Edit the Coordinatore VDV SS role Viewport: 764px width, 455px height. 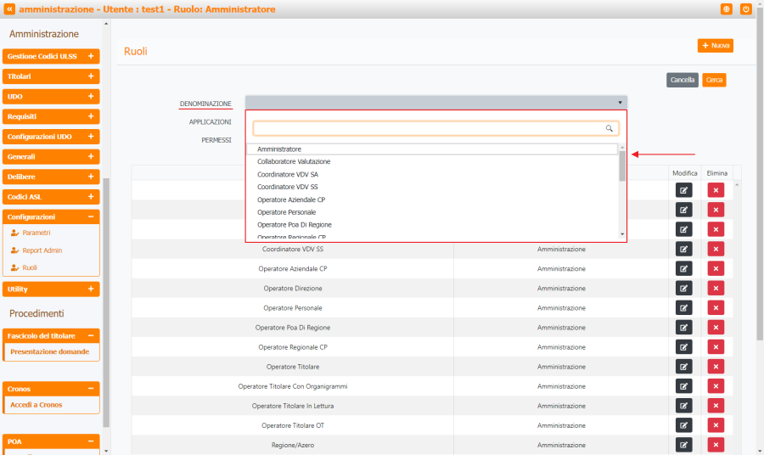point(683,249)
